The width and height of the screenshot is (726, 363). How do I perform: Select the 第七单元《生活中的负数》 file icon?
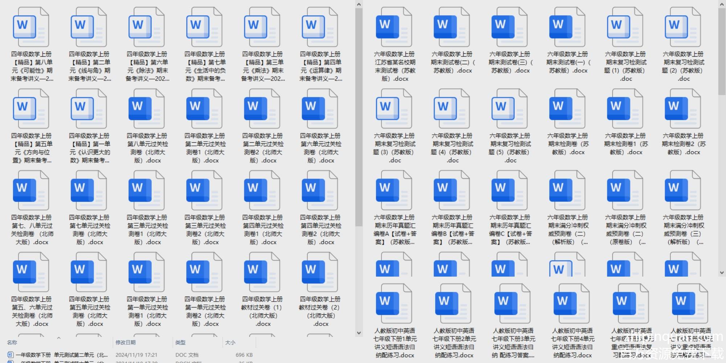[204, 27]
